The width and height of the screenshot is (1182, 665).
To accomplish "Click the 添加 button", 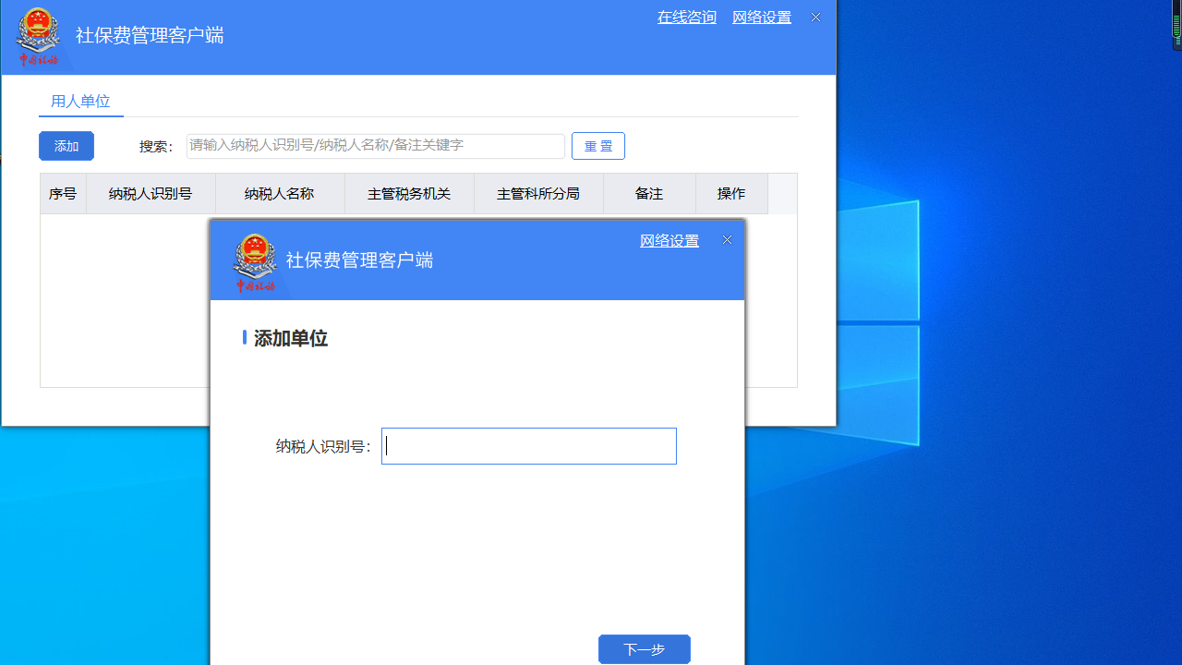I will point(66,145).
